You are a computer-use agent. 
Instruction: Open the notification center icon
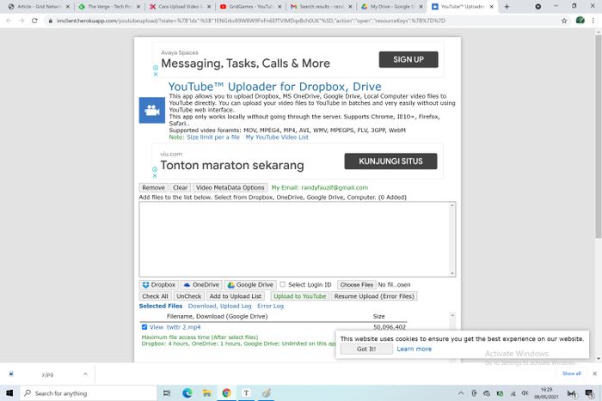tap(588, 393)
